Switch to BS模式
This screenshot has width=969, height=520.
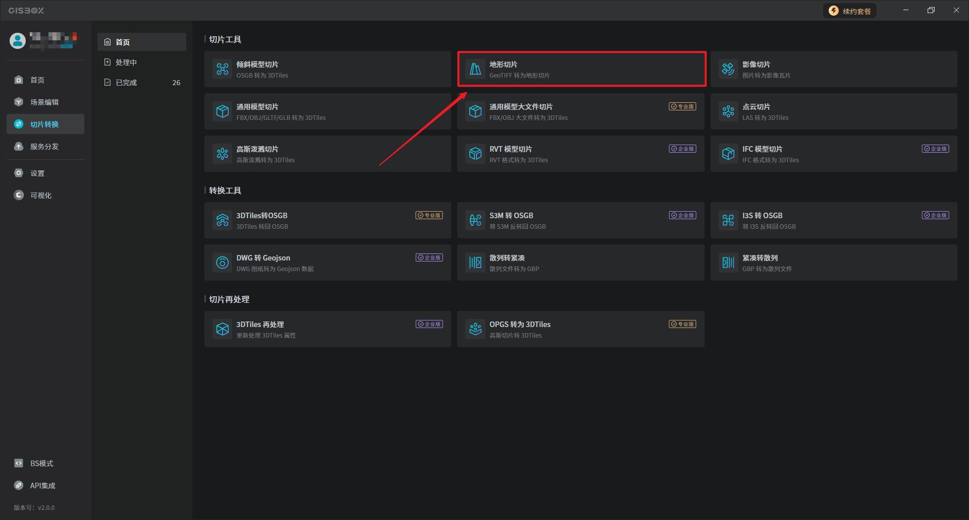pyautogui.click(x=41, y=464)
